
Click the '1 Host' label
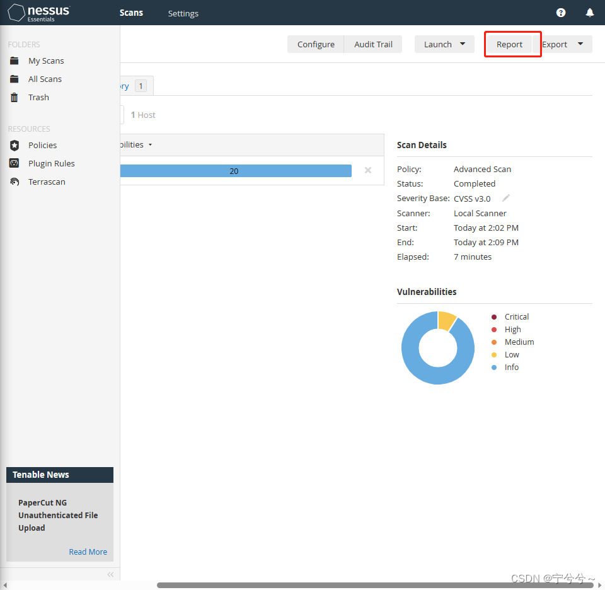tap(143, 115)
